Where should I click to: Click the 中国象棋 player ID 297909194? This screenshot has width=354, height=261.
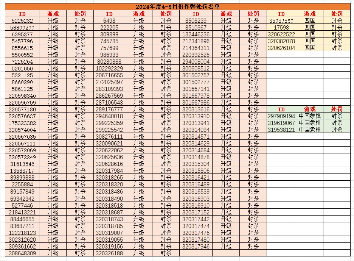[281, 116]
